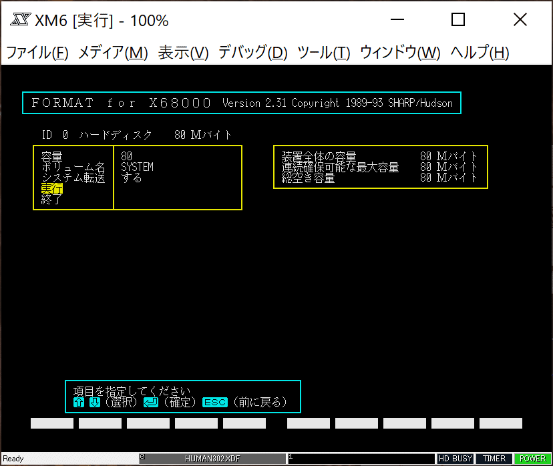Select the ボリューム名 row label
The width and height of the screenshot is (553, 466).
[73, 167]
